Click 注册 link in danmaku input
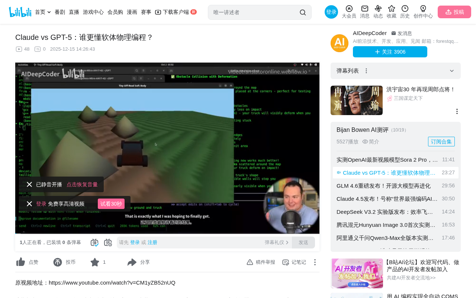Viewport: 476px width, 298px height. pyautogui.click(x=152, y=242)
